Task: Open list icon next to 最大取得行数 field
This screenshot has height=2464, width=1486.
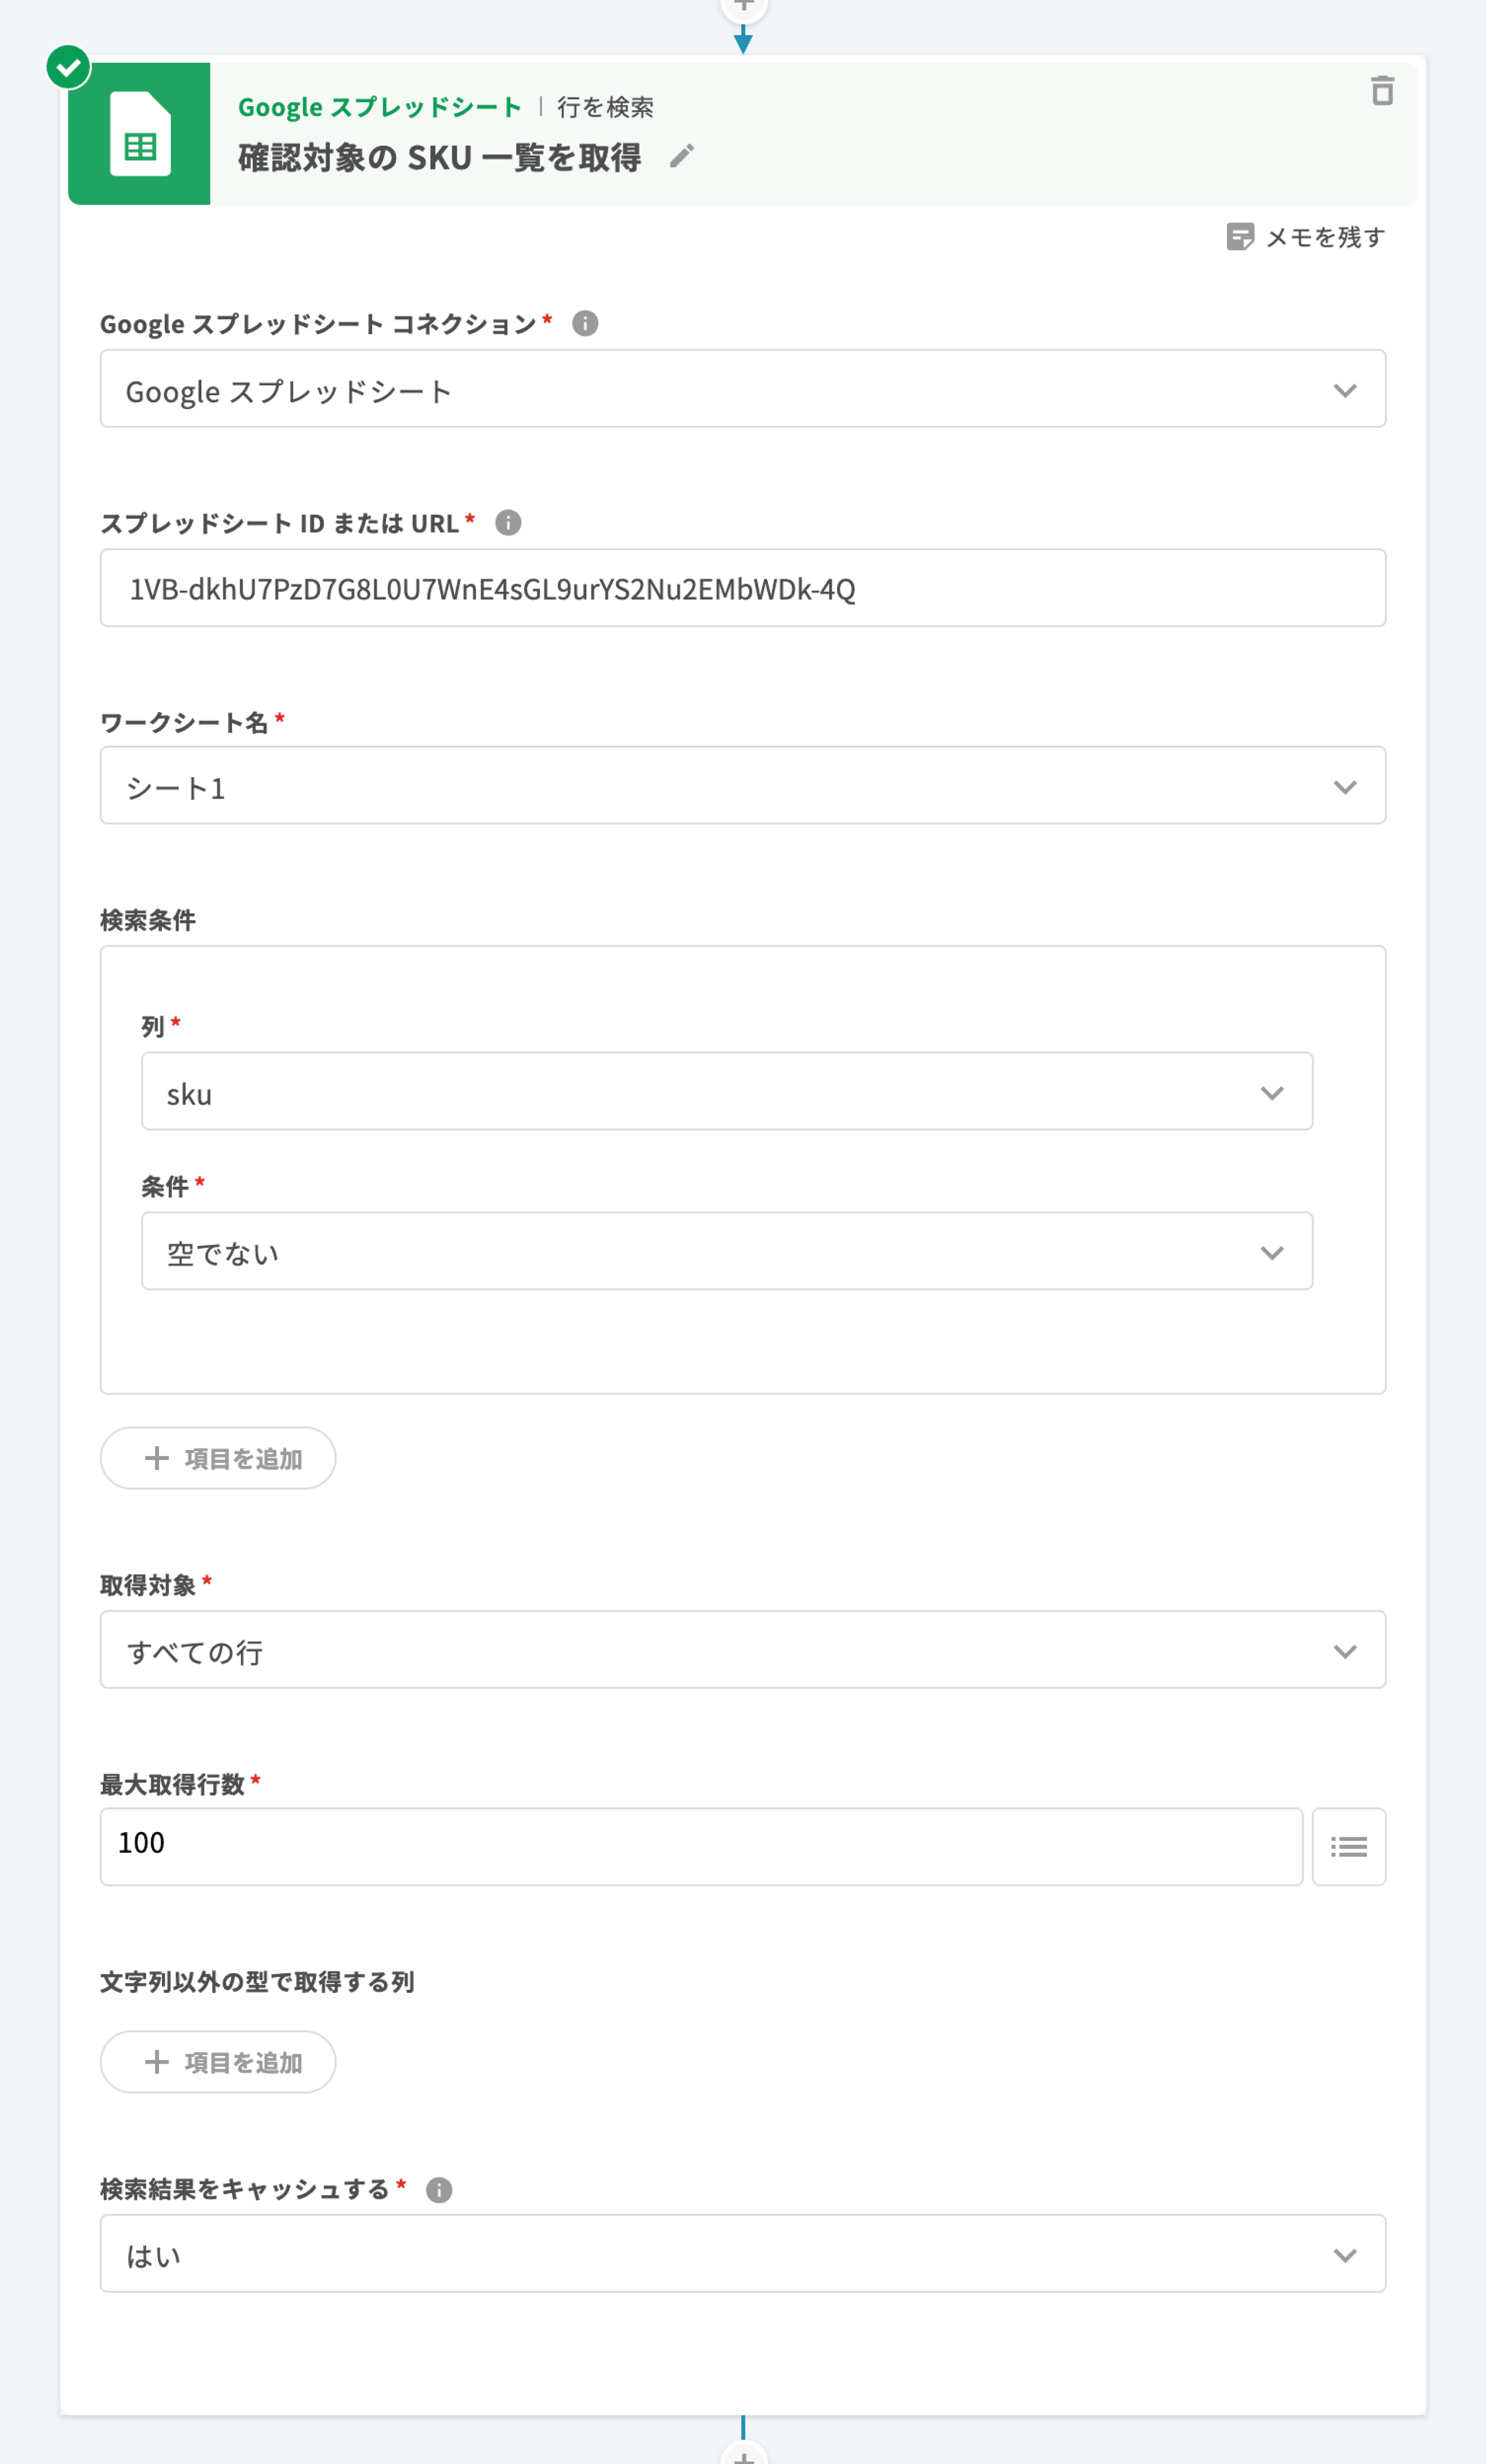Action: (1348, 1846)
